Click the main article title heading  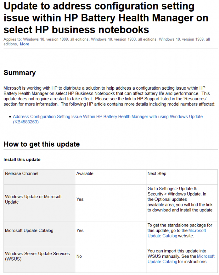point(106,18)
